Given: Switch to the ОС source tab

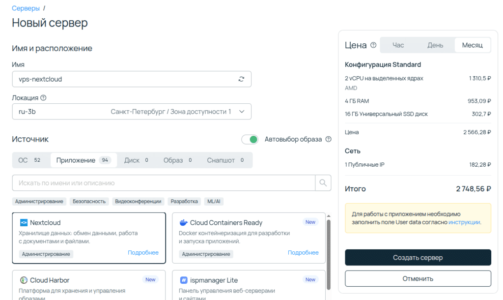Looking at the screenshot, I should (30, 160).
